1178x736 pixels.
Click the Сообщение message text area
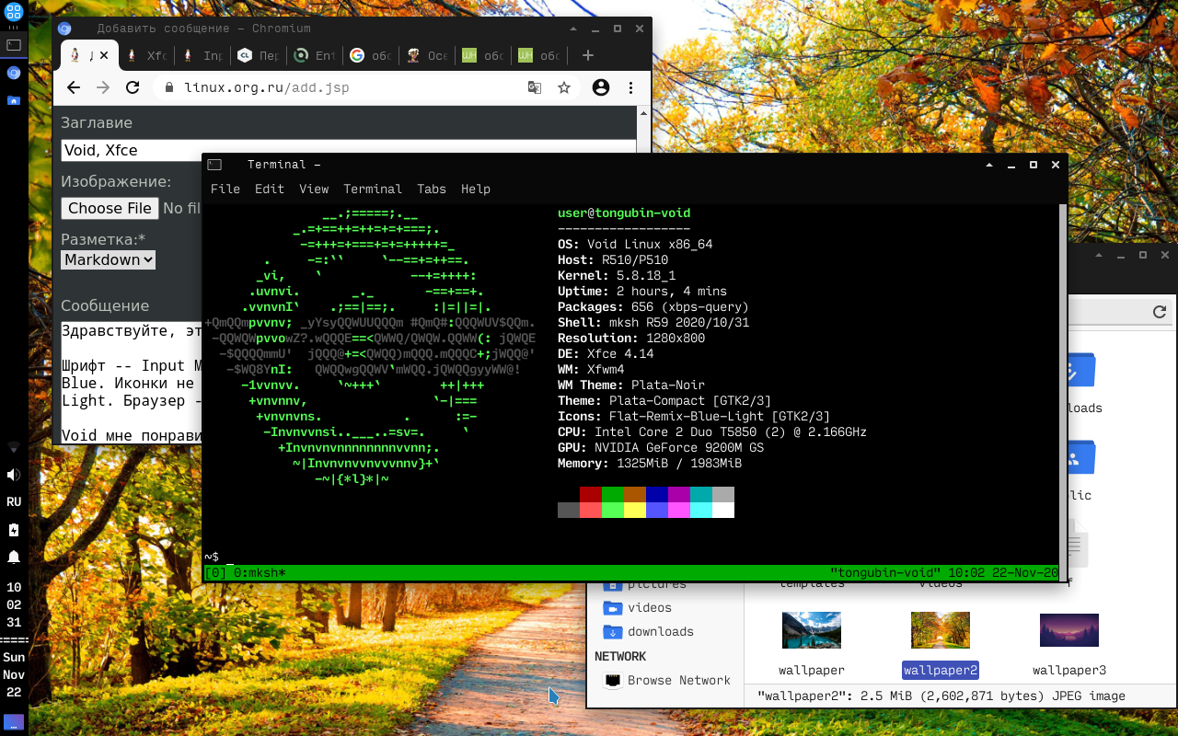coord(131,382)
